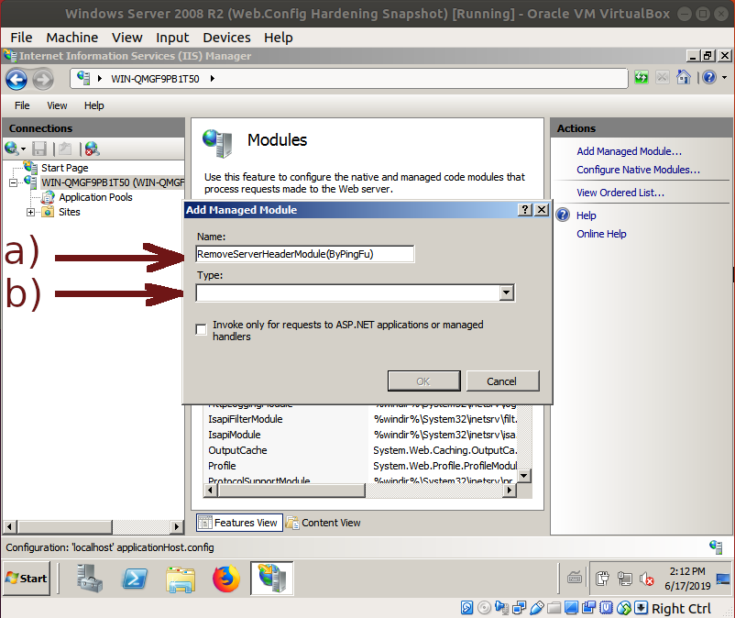This screenshot has width=735, height=618.
Task: Click the Create New Connection globe icon
Action: [11, 149]
